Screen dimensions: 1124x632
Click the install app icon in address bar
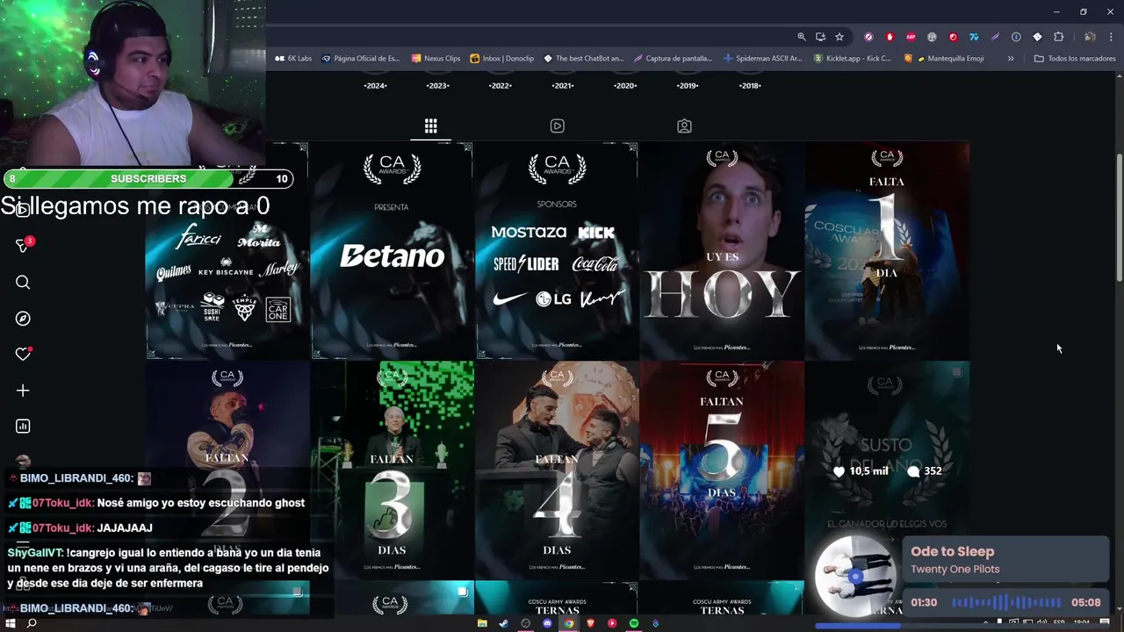820,37
